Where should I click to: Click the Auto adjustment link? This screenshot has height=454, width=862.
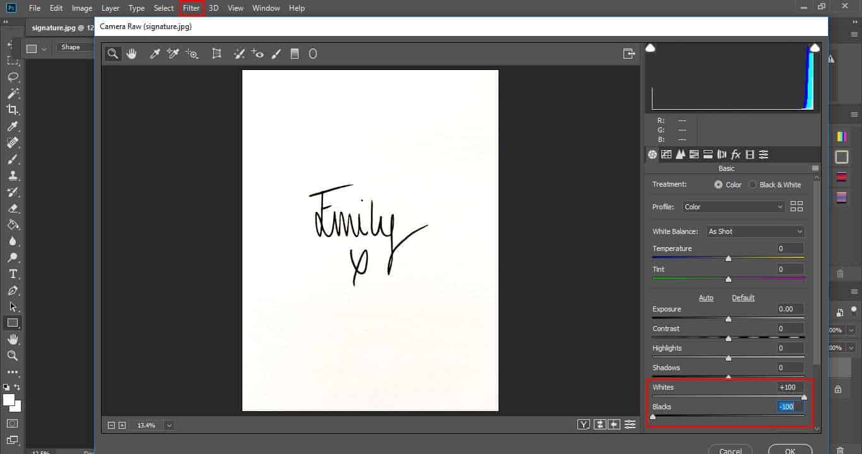706,297
